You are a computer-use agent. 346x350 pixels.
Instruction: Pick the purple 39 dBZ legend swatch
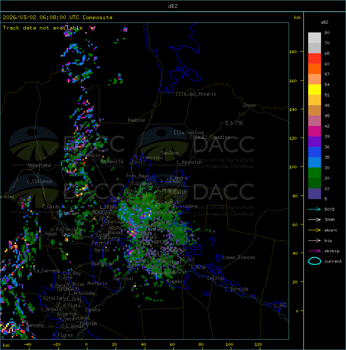[314, 141]
